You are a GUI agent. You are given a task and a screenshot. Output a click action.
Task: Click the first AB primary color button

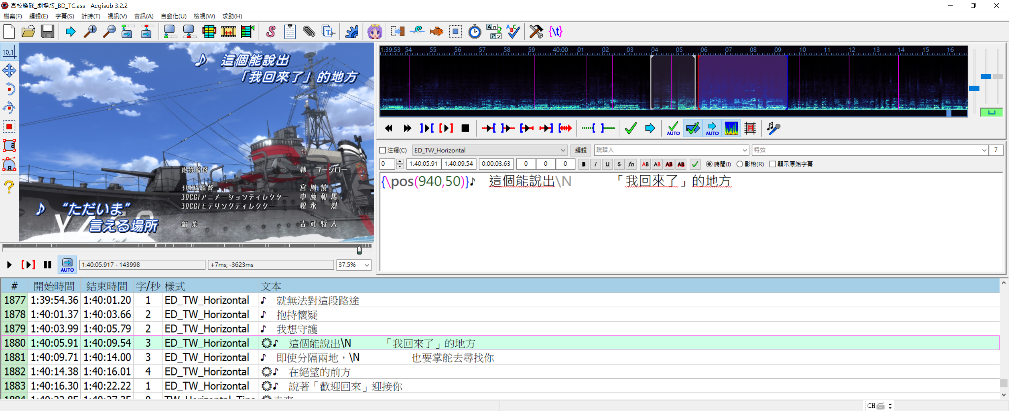[645, 164]
